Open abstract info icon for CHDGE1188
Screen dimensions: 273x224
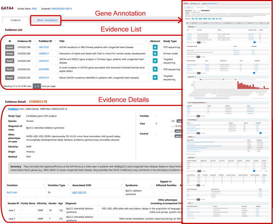click(155, 47)
